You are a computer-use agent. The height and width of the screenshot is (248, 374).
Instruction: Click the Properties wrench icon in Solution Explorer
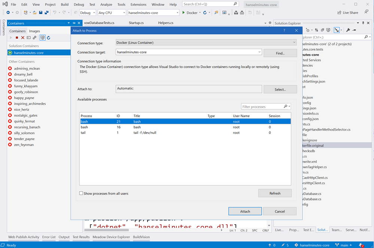tap(348, 30)
